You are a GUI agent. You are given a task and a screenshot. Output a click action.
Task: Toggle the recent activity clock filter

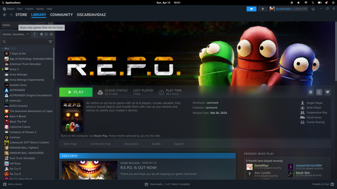[x=46, y=34]
